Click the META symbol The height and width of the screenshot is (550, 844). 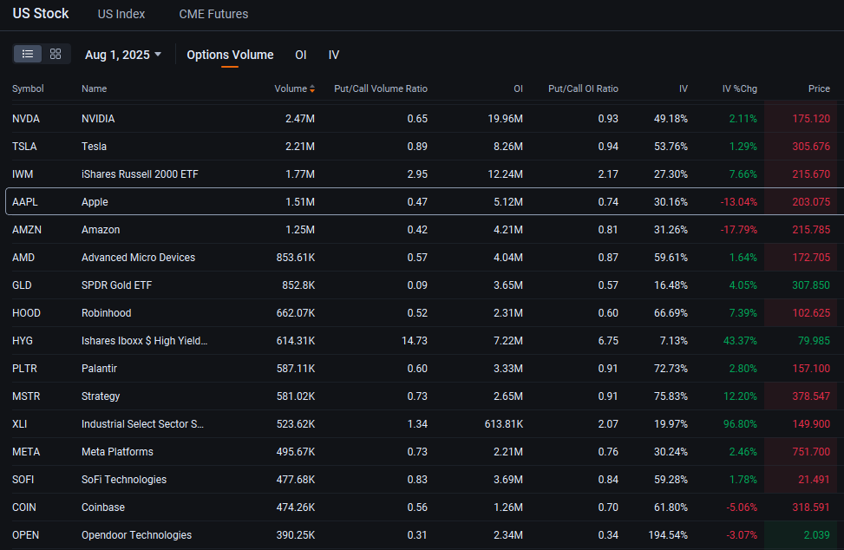pyautogui.click(x=26, y=452)
